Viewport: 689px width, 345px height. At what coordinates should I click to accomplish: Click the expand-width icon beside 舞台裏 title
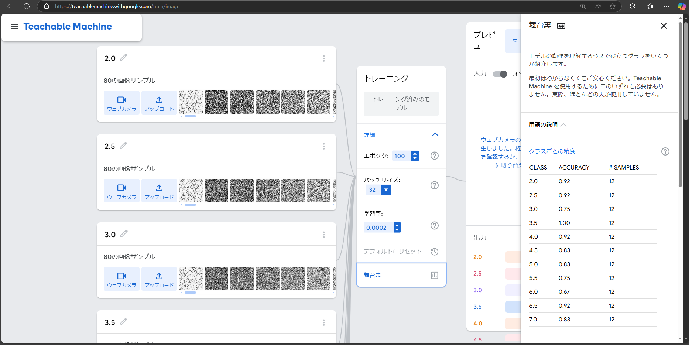pyautogui.click(x=561, y=25)
